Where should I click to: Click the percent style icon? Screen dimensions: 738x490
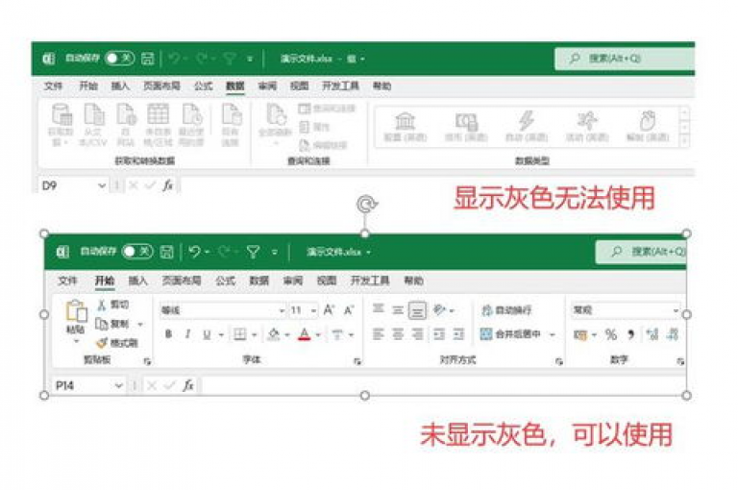coord(611,334)
